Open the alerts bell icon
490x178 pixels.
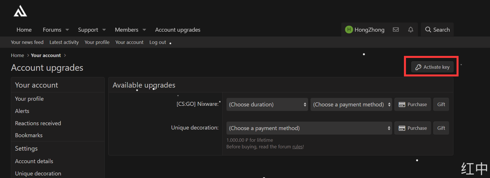[411, 30]
